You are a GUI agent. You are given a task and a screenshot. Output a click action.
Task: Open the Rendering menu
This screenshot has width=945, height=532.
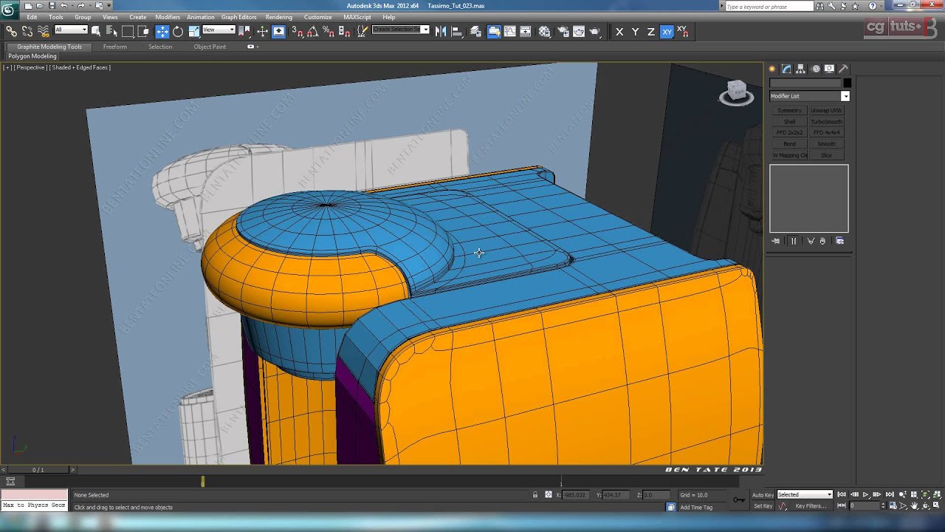click(278, 17)
